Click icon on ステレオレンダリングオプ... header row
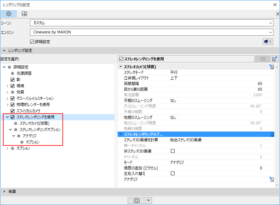This screenshot has height=205, width=280. pyautogui.click(x=272, y=134)
